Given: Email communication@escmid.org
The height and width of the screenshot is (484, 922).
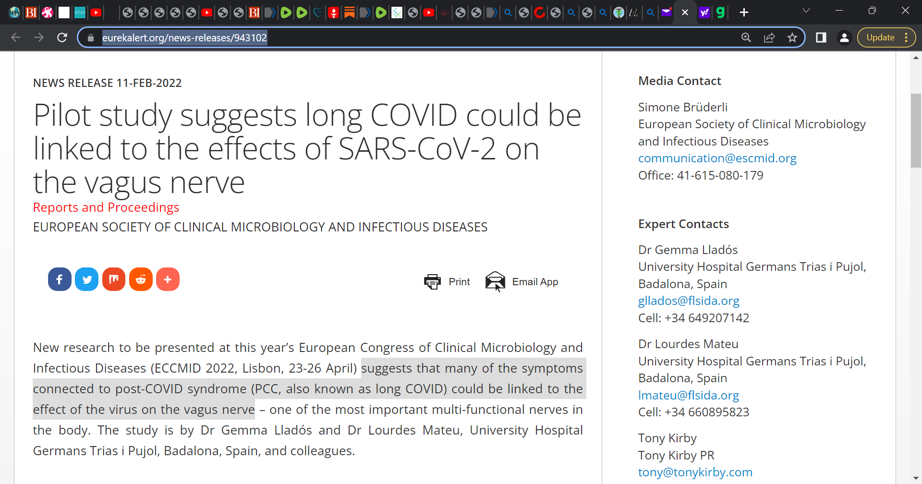Looking at the screenshot, I should (717, 158).
